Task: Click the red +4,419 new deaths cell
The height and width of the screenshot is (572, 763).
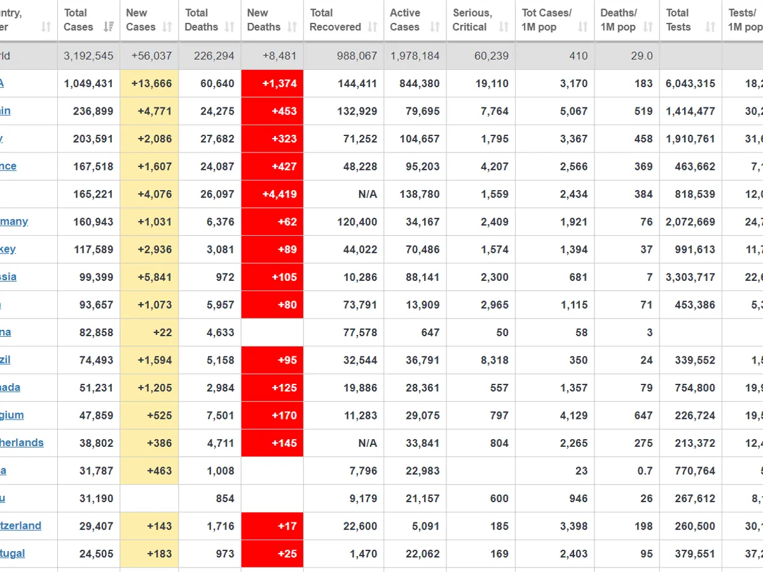Action: [272, 194]
